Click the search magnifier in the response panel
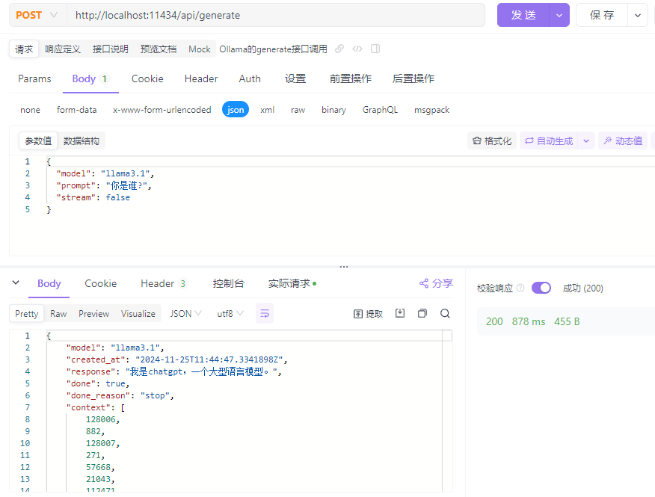Image resolution: width=655 pixels, height=497 pixels. click(x=445, y=314)
